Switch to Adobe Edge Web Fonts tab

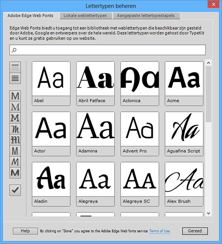31,16
